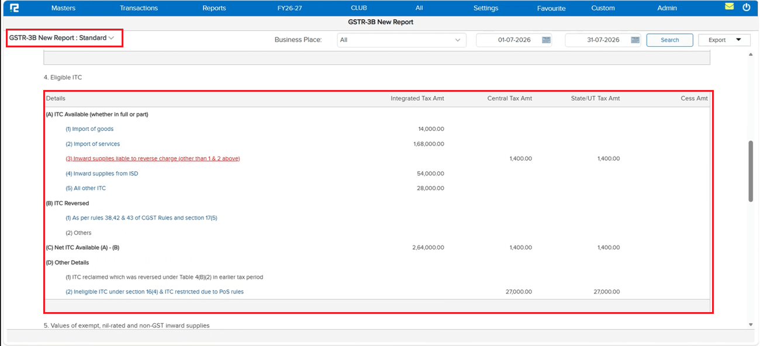Click (2) Others row under ITC Reversed
Viewport: 760px width, 346px height.
tap(78, 233)
